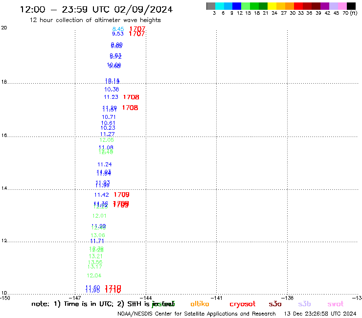Image resolution: width=362 pixels, height=318 pixels.
Task: Click the timestamp '13 Dec 23:26:58 UTC 2024'
Action: 320,314
